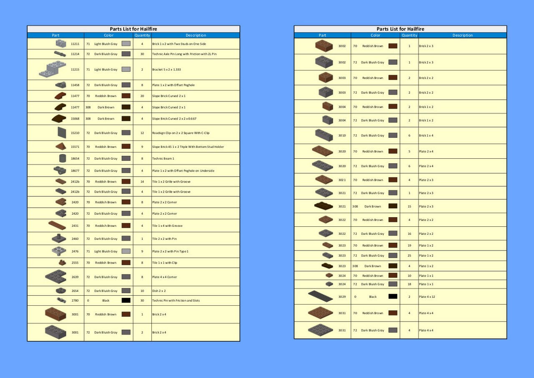Click quantity 14 in the Reddish Brown 2412b row
Viewport: 534px width, 378px height.
point(142,182)
